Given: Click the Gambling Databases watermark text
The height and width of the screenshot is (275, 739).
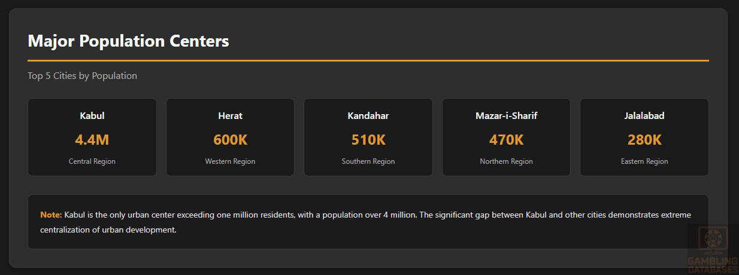Looking at the screenshot, I should click(x=712, y=264).
